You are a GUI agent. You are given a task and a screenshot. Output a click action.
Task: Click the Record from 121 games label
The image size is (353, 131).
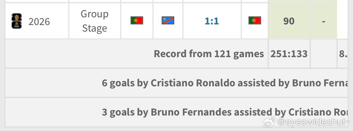point(209,54)
